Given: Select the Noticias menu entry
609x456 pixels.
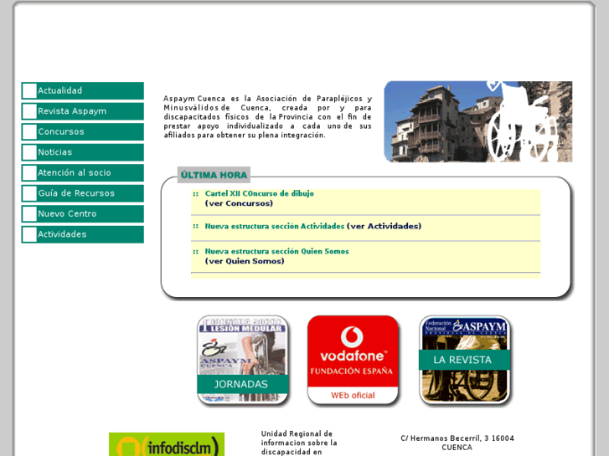Looking at the screenshot, I should coord(82,152).
